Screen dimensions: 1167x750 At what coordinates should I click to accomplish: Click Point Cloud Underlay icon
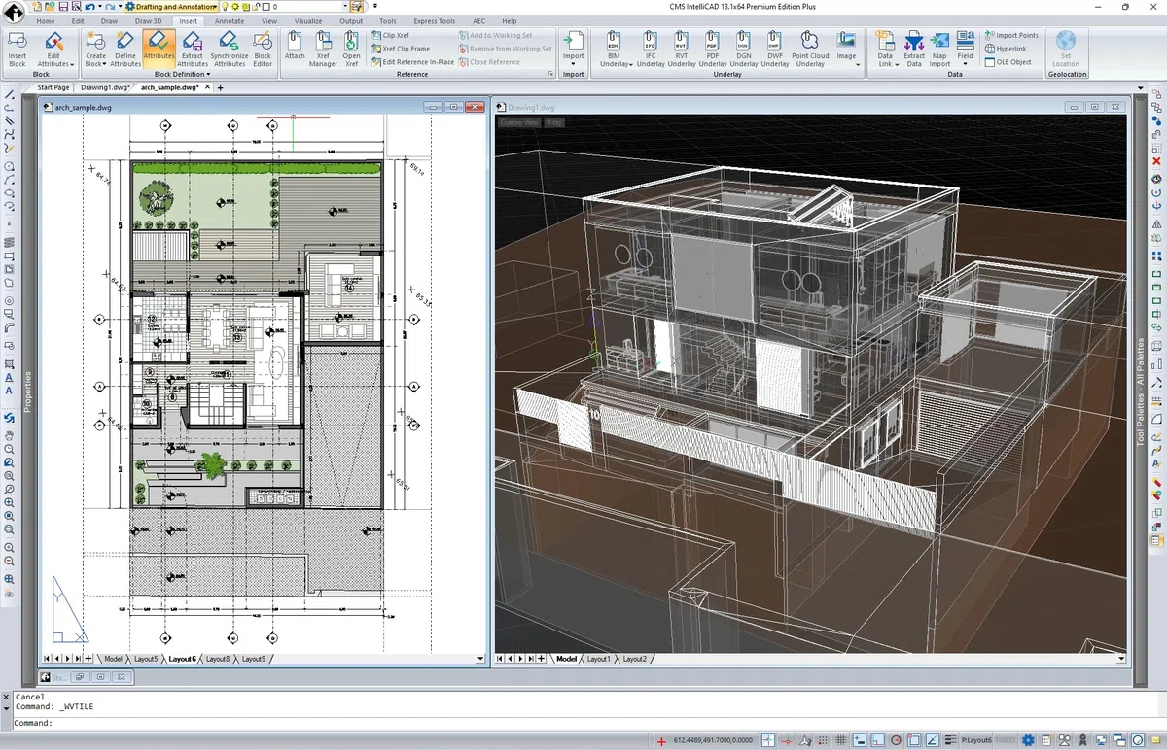810,41
